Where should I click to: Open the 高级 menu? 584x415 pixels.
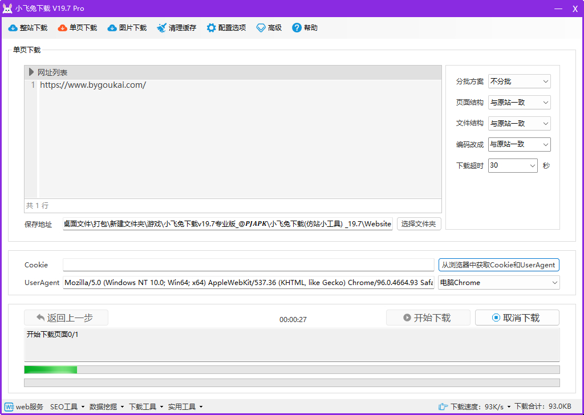click(269, 28)
